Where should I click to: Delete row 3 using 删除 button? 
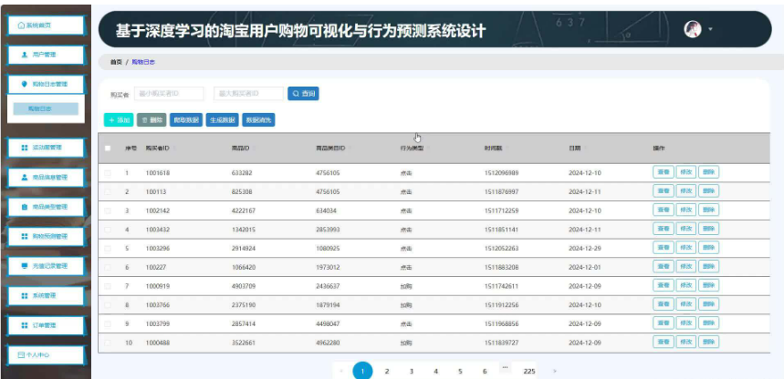708,210
